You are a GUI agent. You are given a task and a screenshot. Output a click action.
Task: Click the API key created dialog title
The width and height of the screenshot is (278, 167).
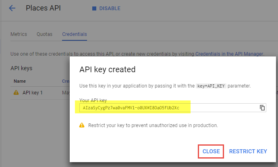tap(108, 69)
